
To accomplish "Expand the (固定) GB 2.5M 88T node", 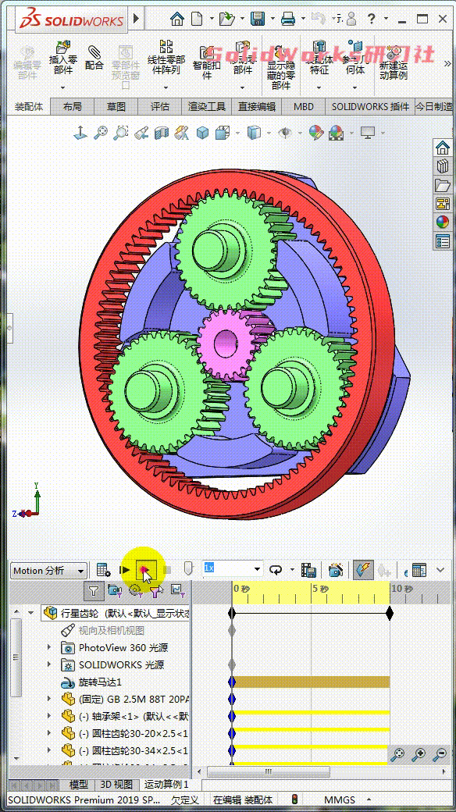I will 49,699.
